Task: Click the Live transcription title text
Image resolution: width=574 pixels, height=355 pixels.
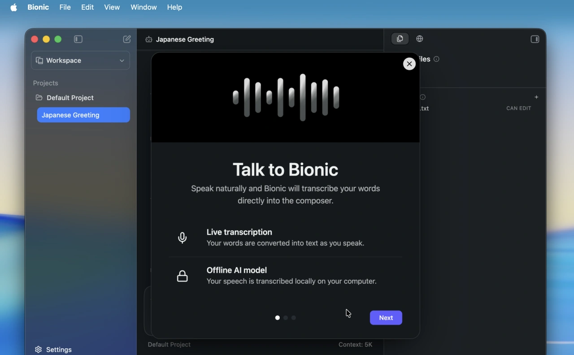Action: pyautogui.click(x=239, y=232)
